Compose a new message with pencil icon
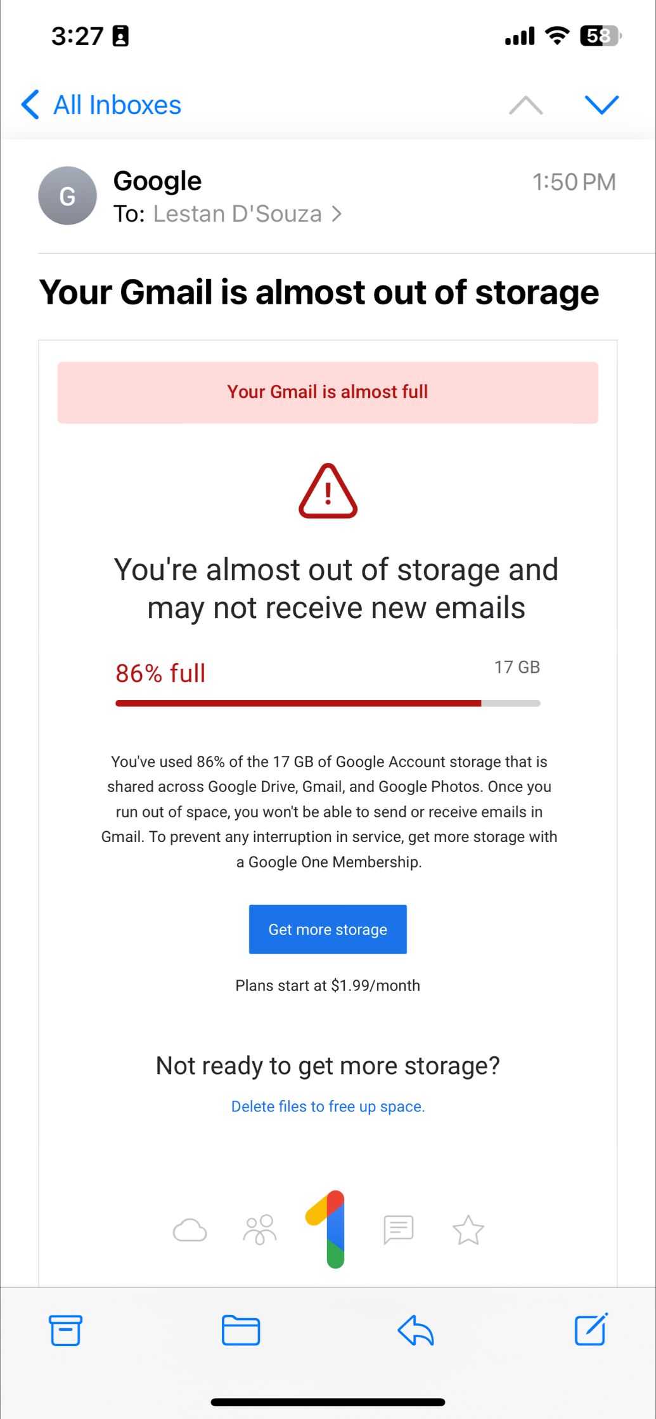The image size is (656, 1419). (591, 1329)
